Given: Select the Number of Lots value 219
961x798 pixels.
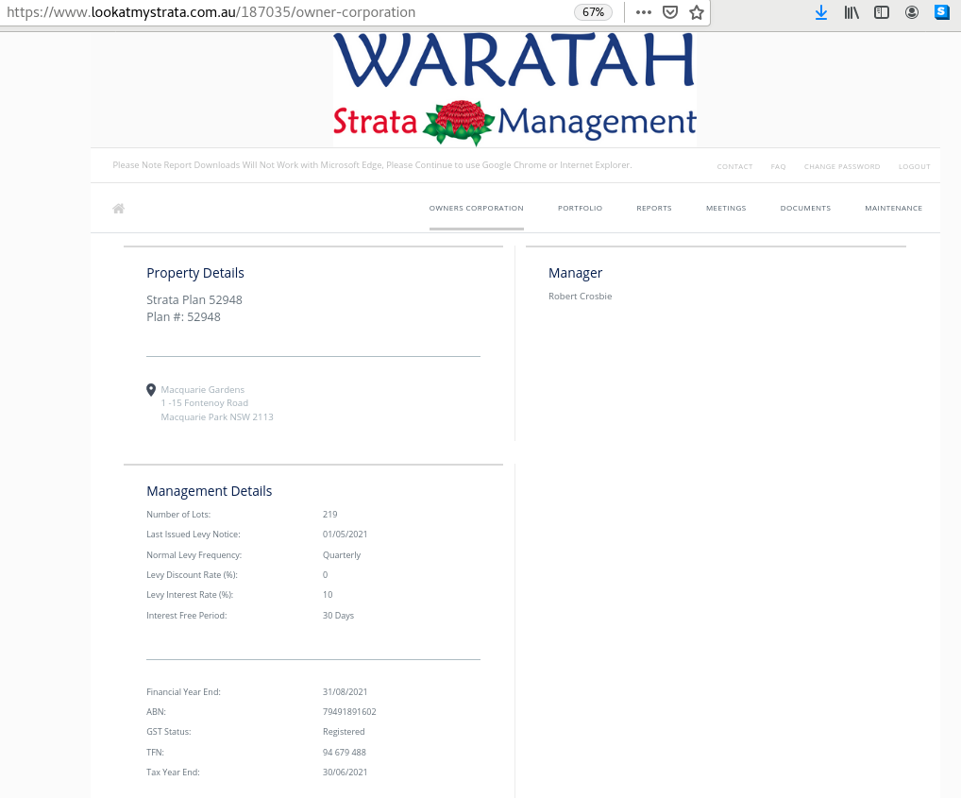Looking at the screenshot, I should pos(329,515).
